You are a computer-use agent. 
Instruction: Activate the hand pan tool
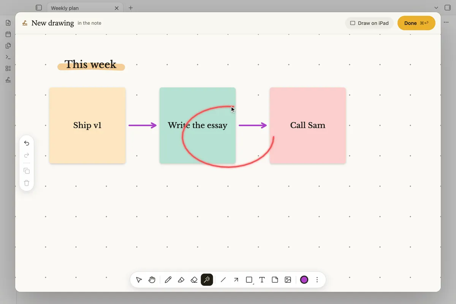pos(152,280)
